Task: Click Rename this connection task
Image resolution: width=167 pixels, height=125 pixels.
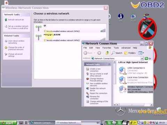Action: tap(93, 98)
